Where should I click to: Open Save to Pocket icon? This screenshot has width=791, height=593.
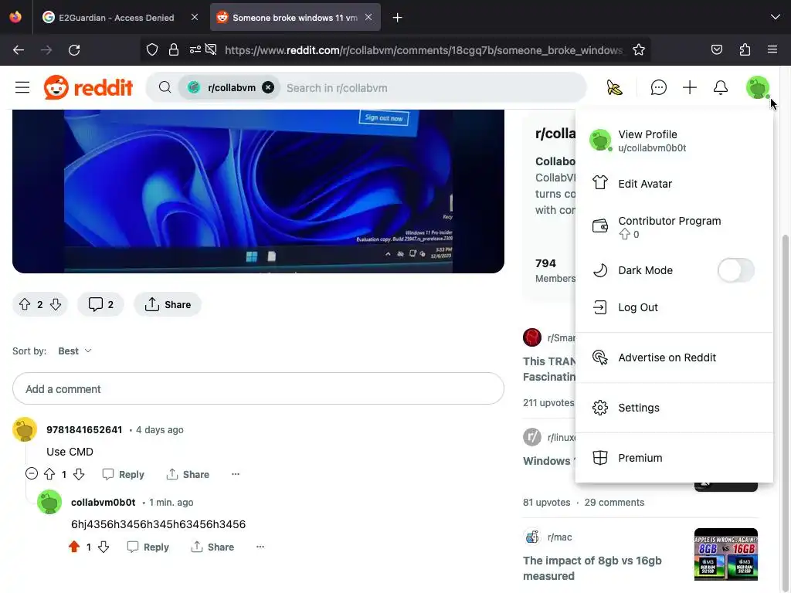(716, 50)
